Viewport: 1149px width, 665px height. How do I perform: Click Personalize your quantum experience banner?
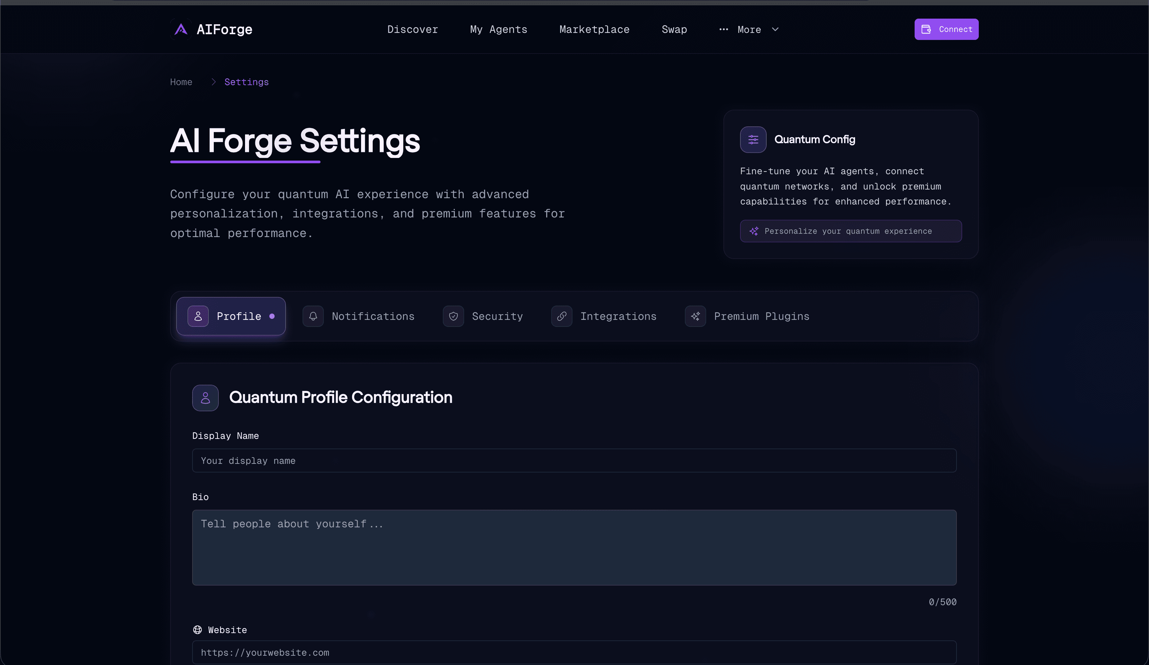click(x=850, y=231)
